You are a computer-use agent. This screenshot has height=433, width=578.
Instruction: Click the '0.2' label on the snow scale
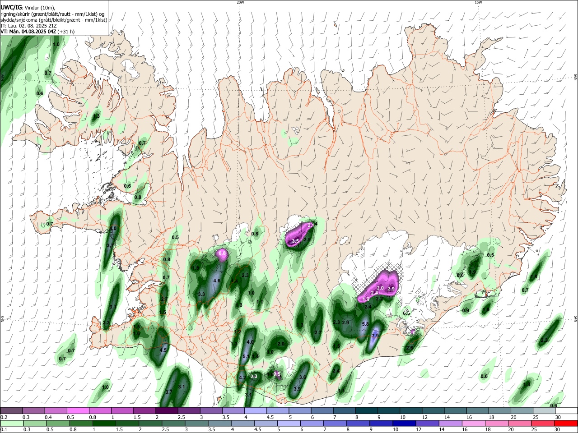point(4,418)
